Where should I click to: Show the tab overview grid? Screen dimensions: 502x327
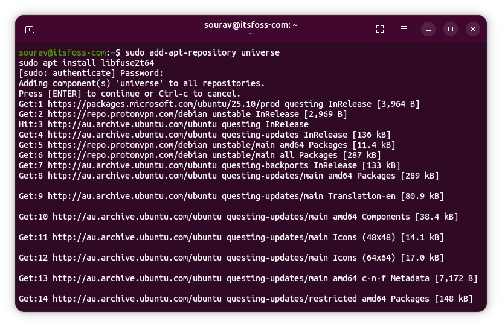tap(380, 29)
